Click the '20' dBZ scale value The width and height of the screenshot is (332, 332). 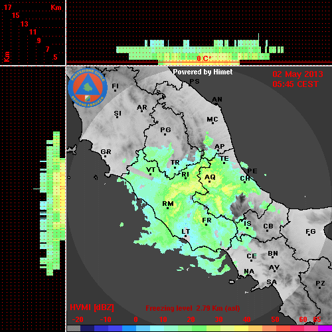191,319
